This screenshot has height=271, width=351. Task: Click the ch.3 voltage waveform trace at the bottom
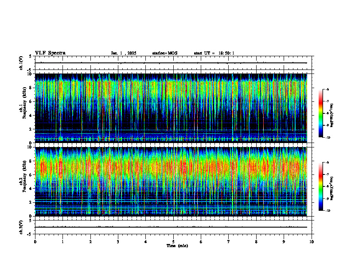[x=171, y=227]
